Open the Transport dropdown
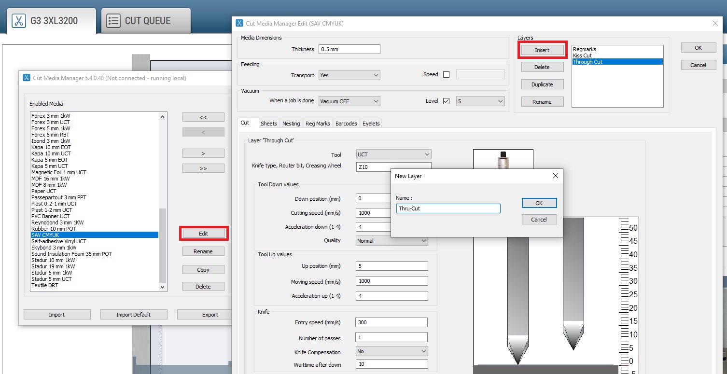Image resolution: width=727 pixels, height=374 pixels. click(349, 75)
